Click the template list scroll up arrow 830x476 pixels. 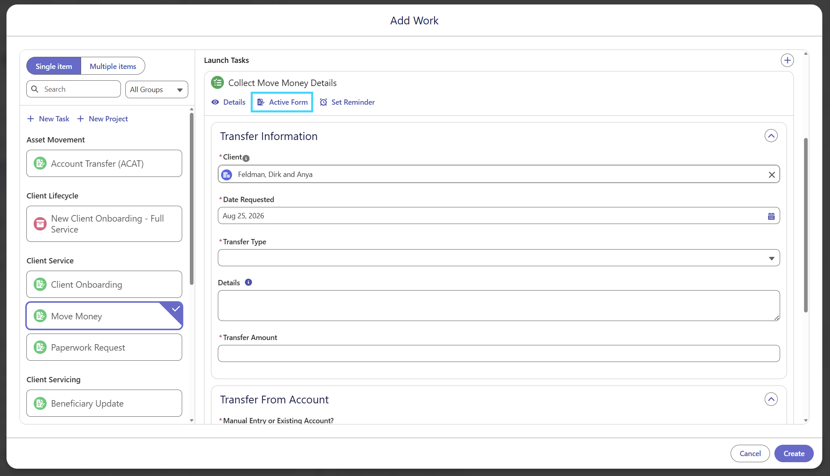click(x=191, y=110)
